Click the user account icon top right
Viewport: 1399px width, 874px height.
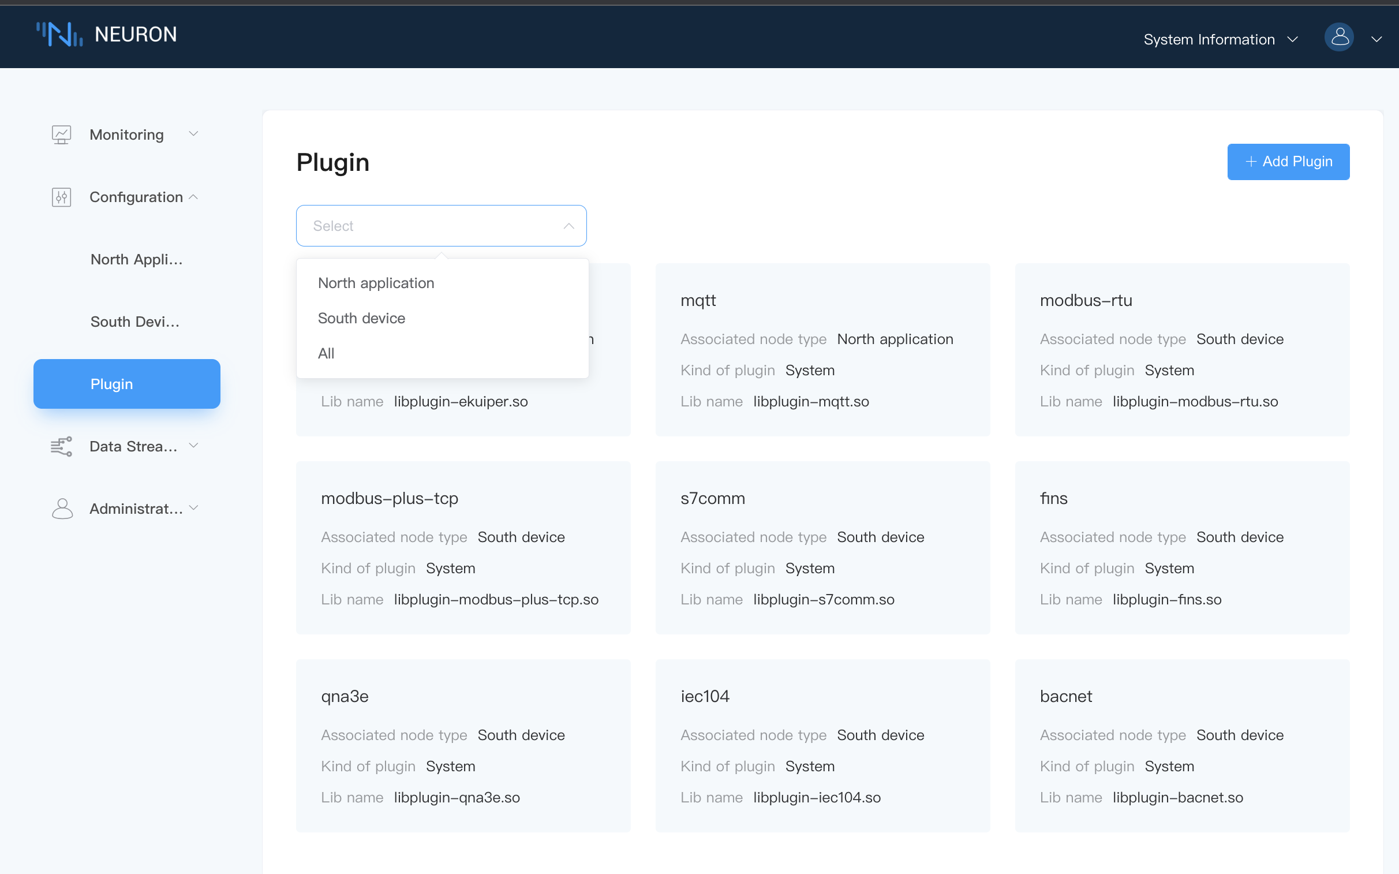click(x=1342, y=38)
